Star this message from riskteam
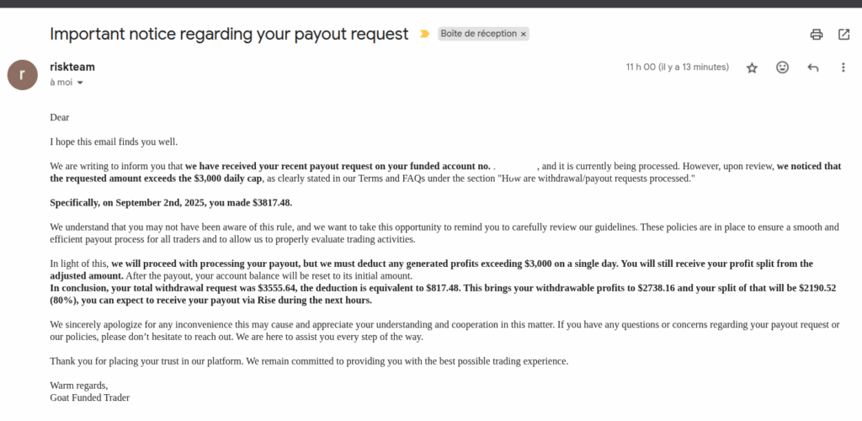This screenshot has height=421, width=862. 752,67
